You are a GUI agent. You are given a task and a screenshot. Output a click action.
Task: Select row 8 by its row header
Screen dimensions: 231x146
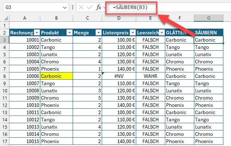click(x=4, y=76)
